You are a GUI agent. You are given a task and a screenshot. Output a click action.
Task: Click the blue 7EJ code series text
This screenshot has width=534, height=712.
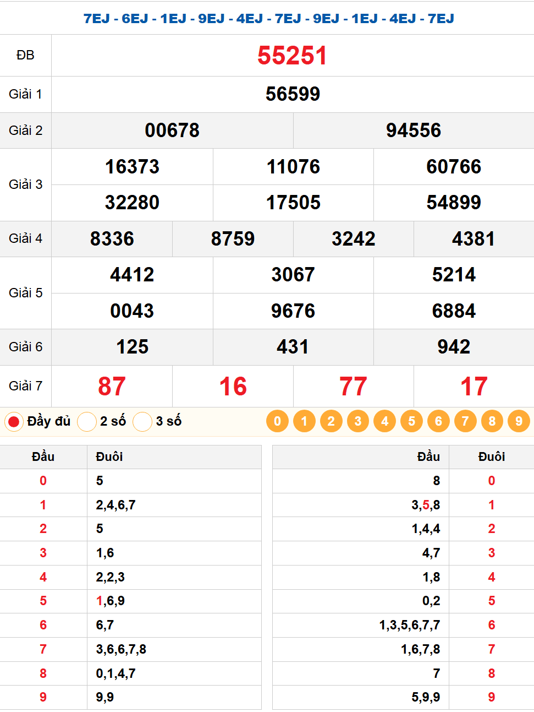point(268,18)
